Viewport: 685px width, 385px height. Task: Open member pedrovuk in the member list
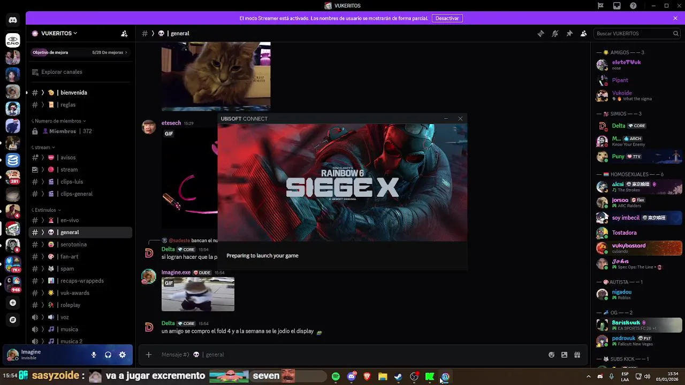tap(638, 341)
